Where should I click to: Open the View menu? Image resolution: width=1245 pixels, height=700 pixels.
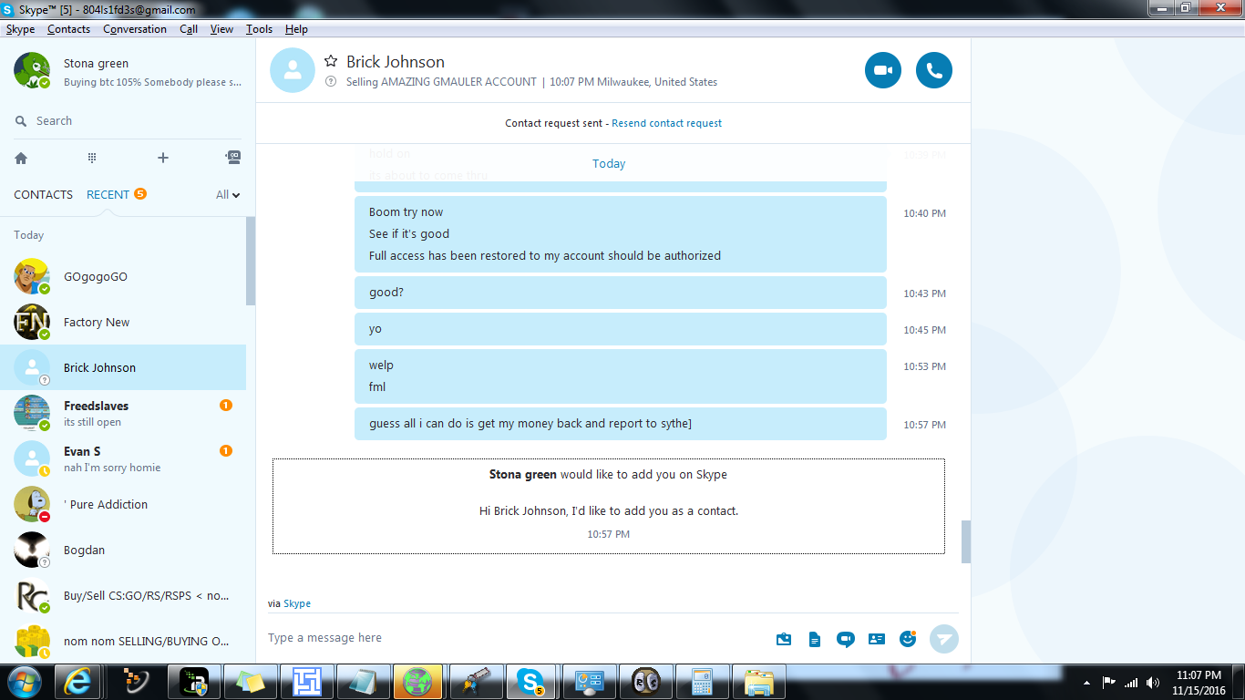pos(222,29)
